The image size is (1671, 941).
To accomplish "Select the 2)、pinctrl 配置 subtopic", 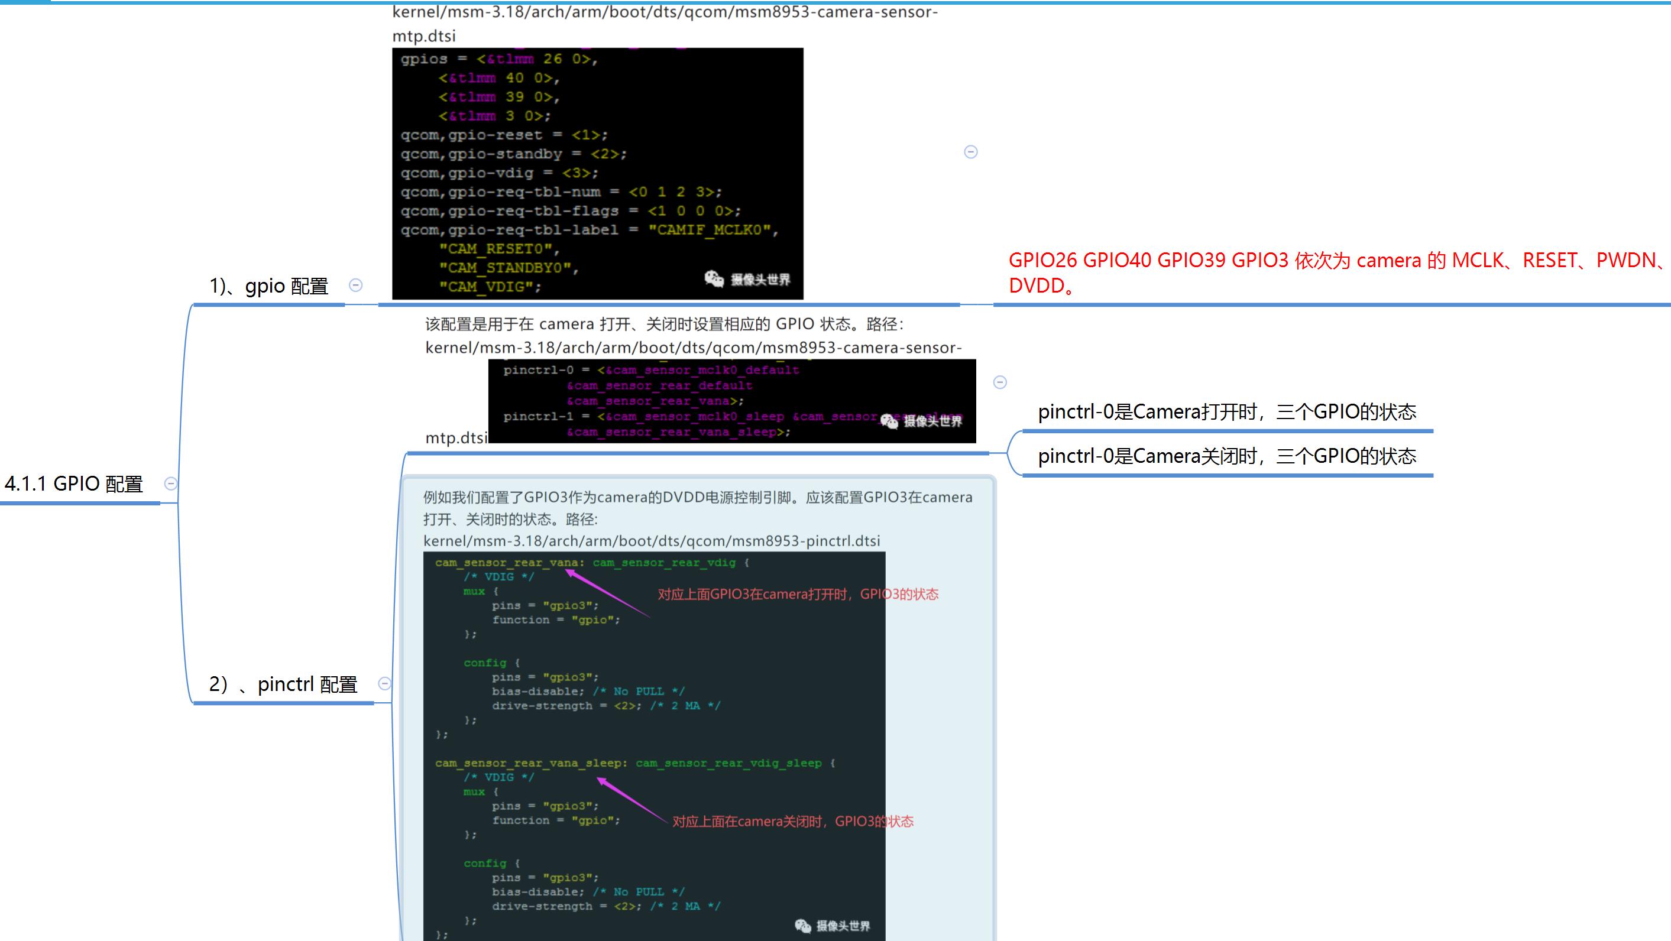I will 283,684.
